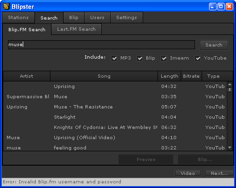
Task: Go to the Users tab
Action: coord(97,17)
